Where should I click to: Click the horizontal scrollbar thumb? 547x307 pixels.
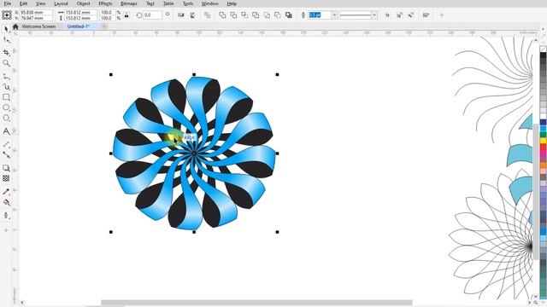256,303
